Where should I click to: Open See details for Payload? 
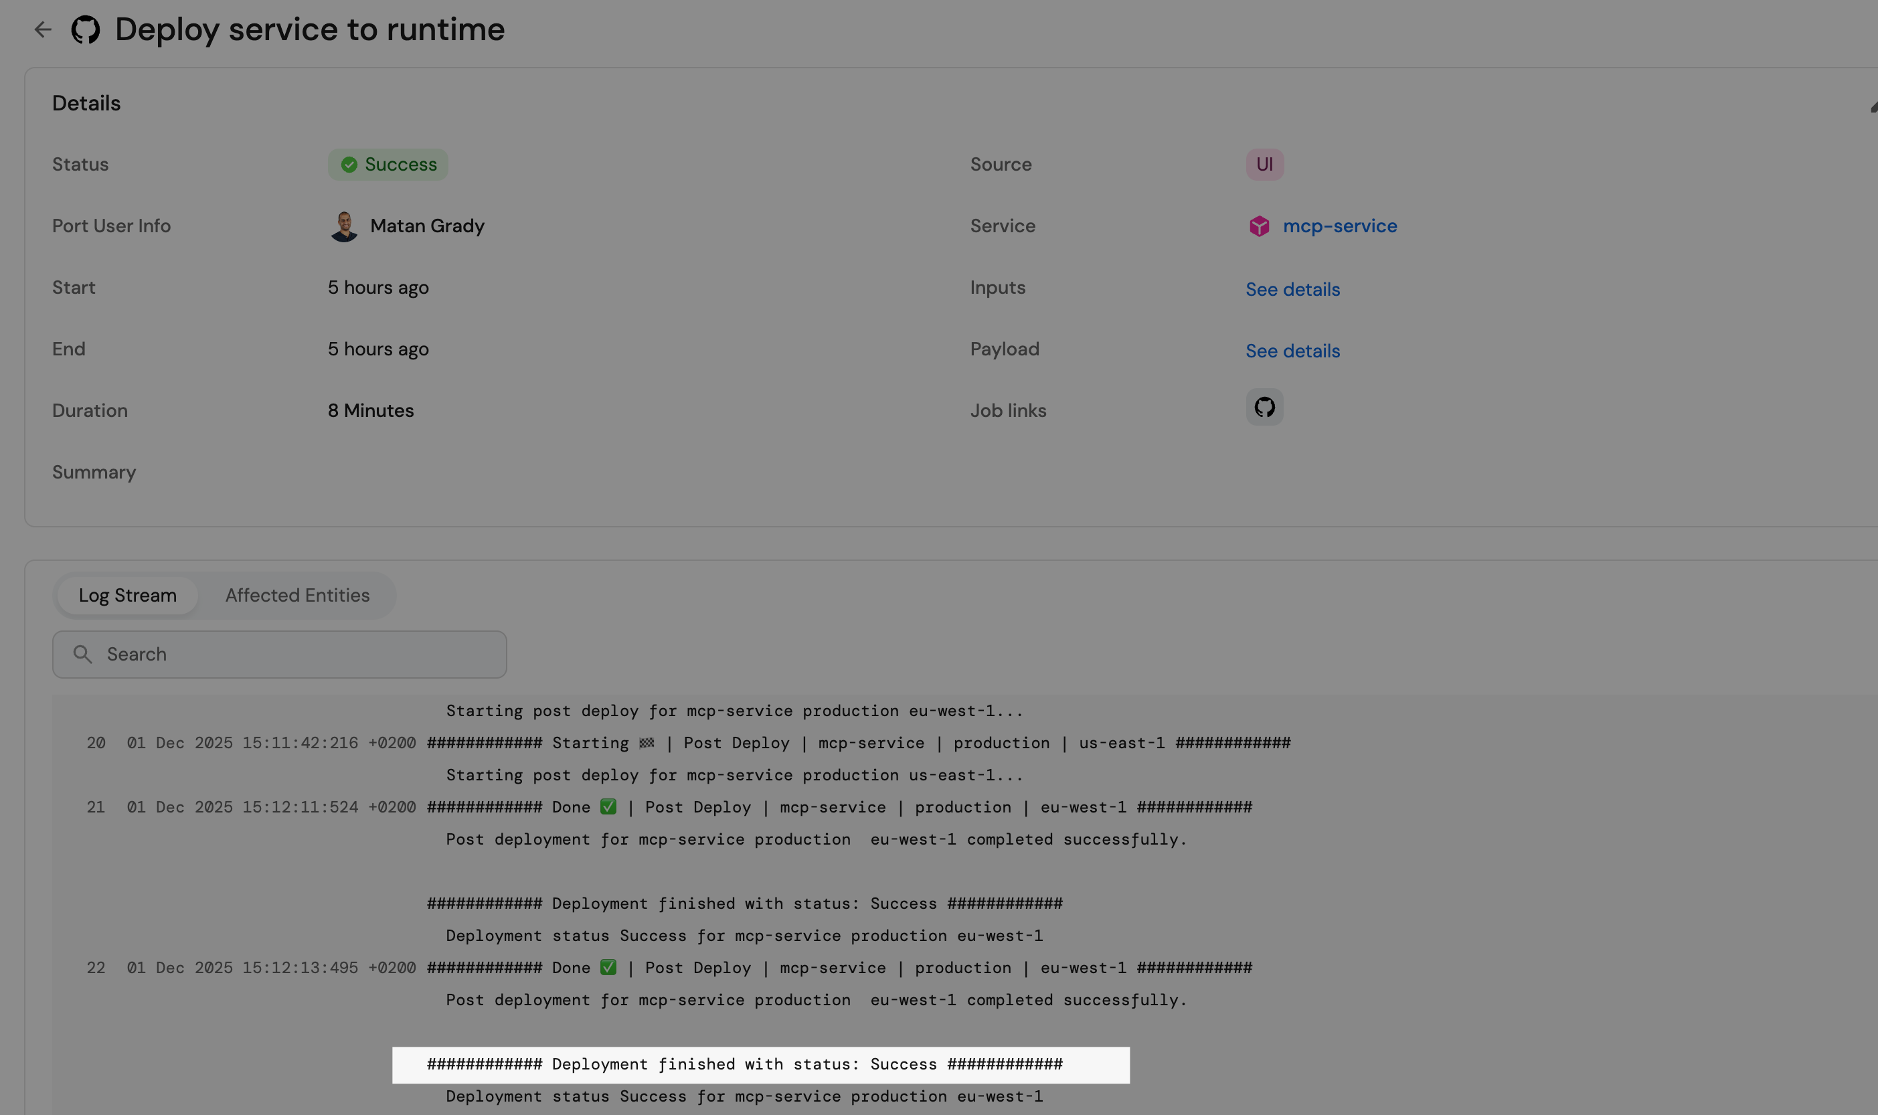[1292, 351]
